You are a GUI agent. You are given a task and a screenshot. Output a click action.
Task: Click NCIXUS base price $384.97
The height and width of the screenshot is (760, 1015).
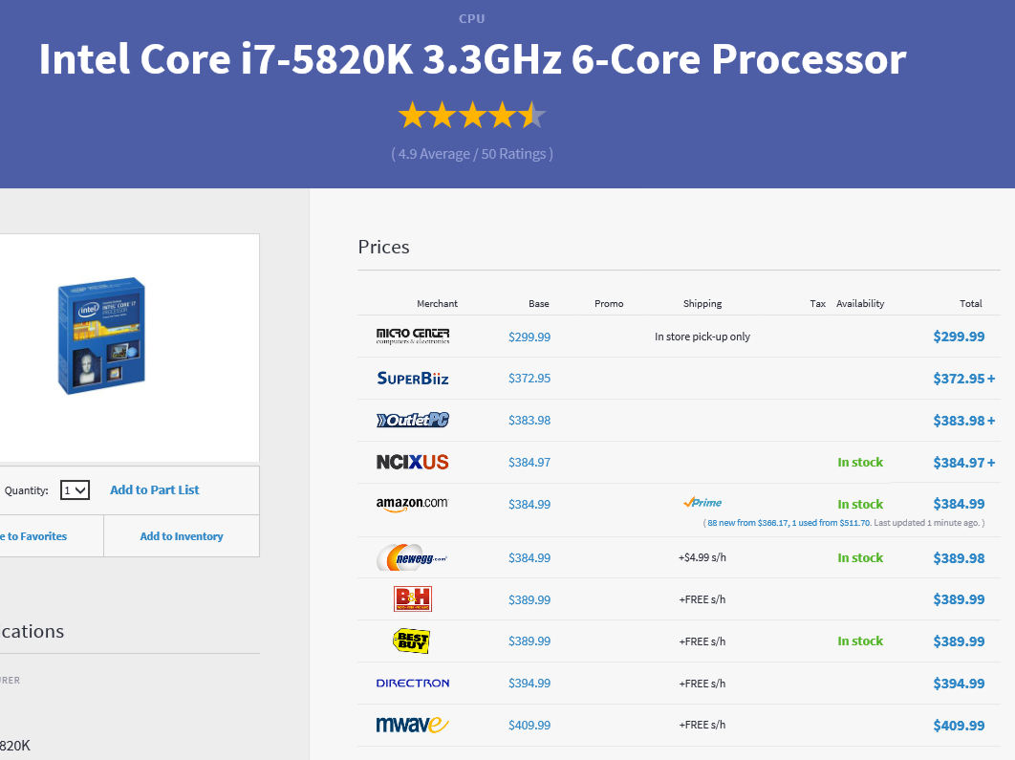coord(529,463)
